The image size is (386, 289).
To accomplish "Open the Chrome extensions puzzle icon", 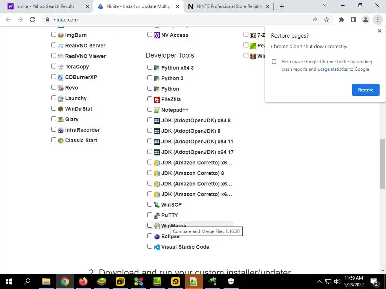I will (342, 20).
